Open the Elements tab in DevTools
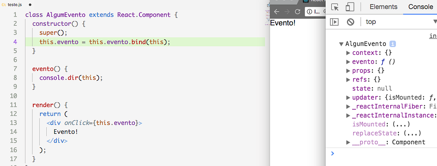 [x=384, y=7]
